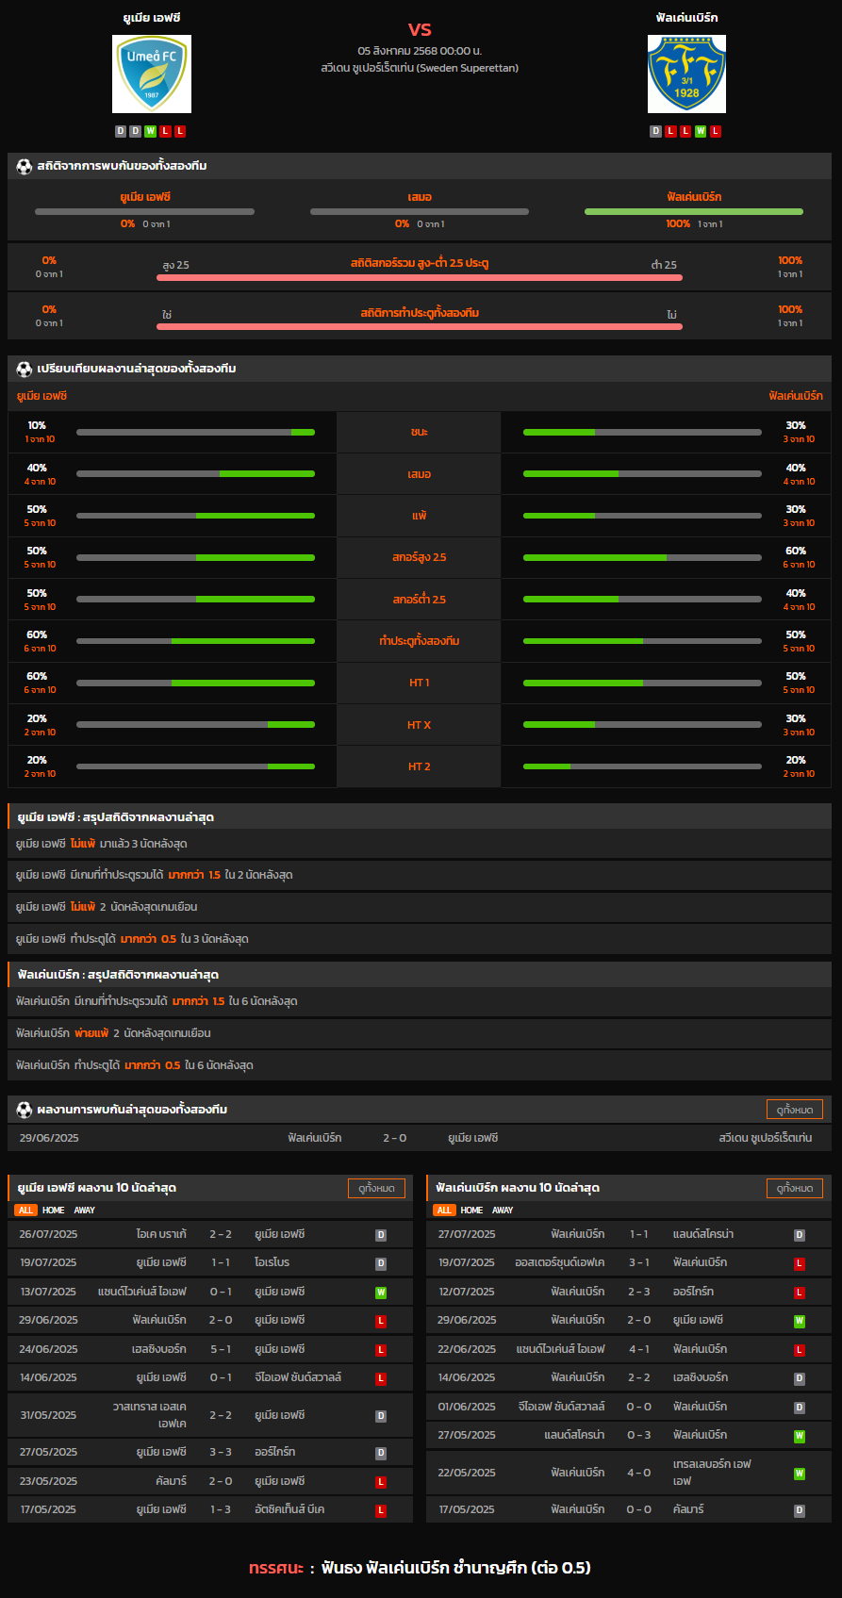Click สถิติการทำประตูทั้งสองทีม heading
This screenshot has width=842, height=1598.
(420, 313)
